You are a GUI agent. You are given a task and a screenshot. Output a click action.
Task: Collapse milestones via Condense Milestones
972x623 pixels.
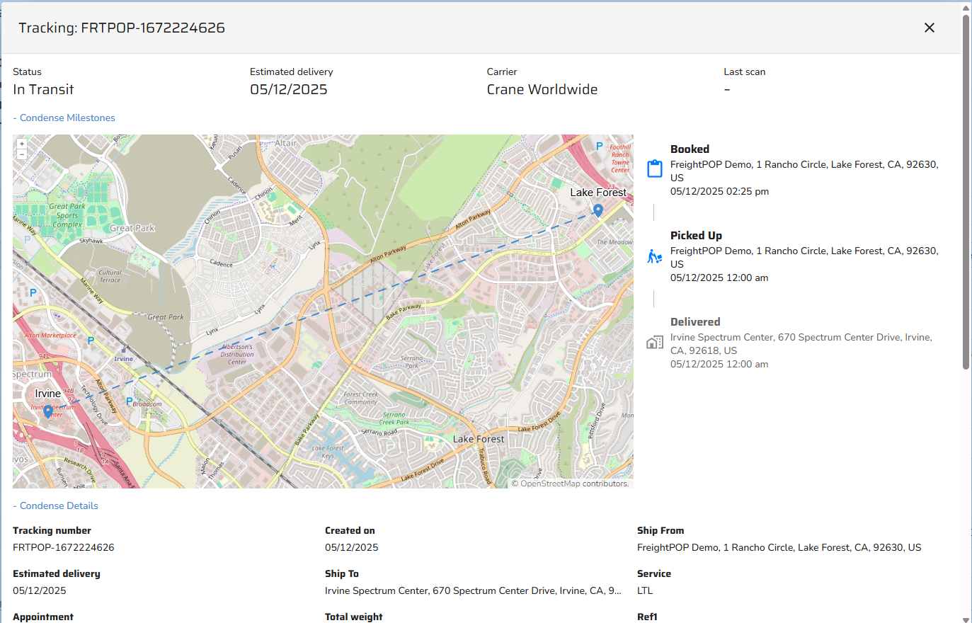67,118
